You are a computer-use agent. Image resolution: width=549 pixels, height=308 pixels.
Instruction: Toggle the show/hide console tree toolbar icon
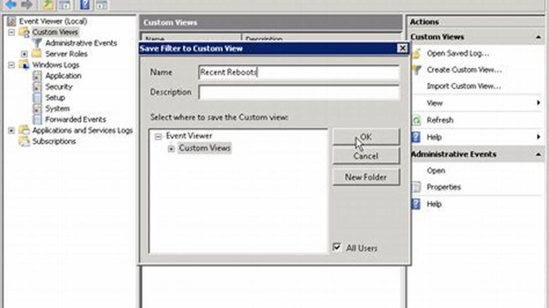(65, 5)
